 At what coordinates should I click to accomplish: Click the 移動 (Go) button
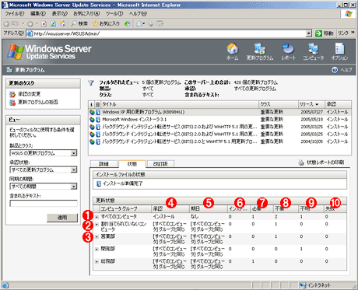[x=325, y=33]
